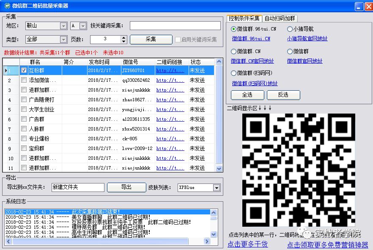The width and height of the screenshot is (373, 250).
Task: Click the 微信号 column header
Action: 138,62
